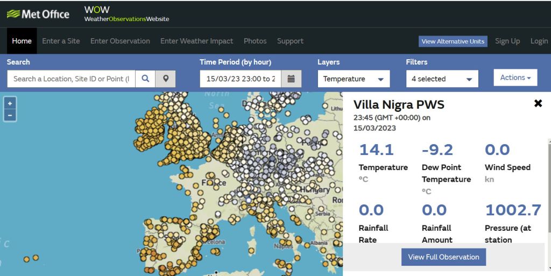Expand the Temperature layers dropdown

click(354, 79)
